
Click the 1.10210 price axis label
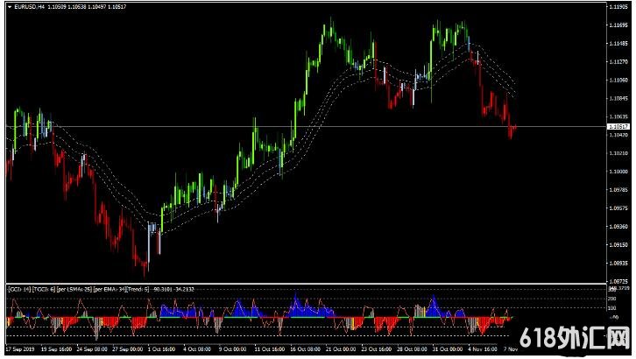618,153
